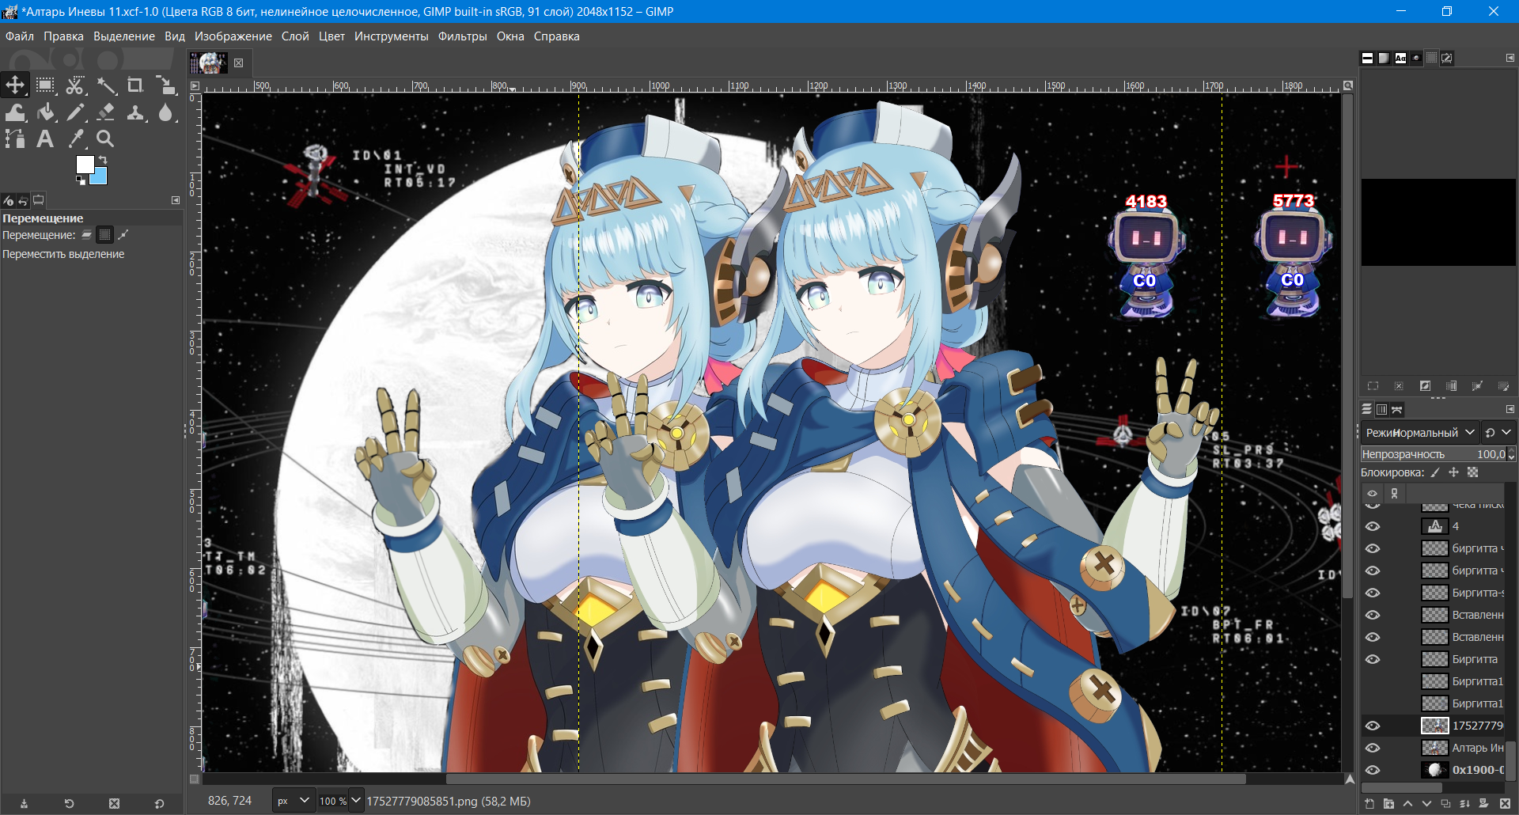Select the Text tool
Screen dimensions: 1519x815
pyautogui.click(x=45, y=139)
